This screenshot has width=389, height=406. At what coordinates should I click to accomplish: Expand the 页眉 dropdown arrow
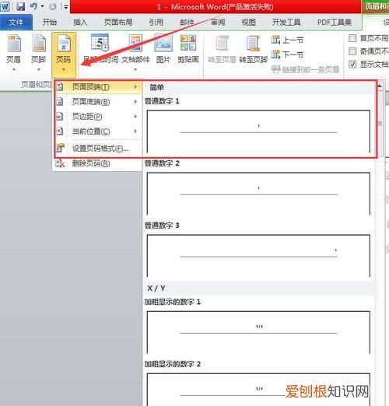14,69
